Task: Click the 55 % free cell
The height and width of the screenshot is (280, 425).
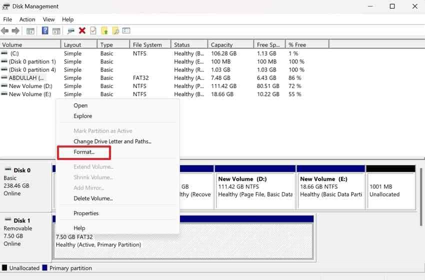Action: click(294, 94)
